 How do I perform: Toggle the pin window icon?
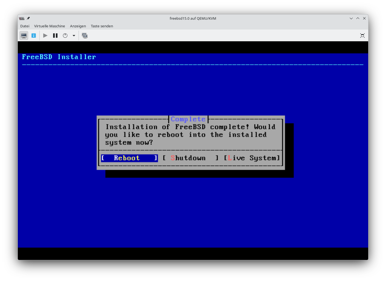(28, 18)
